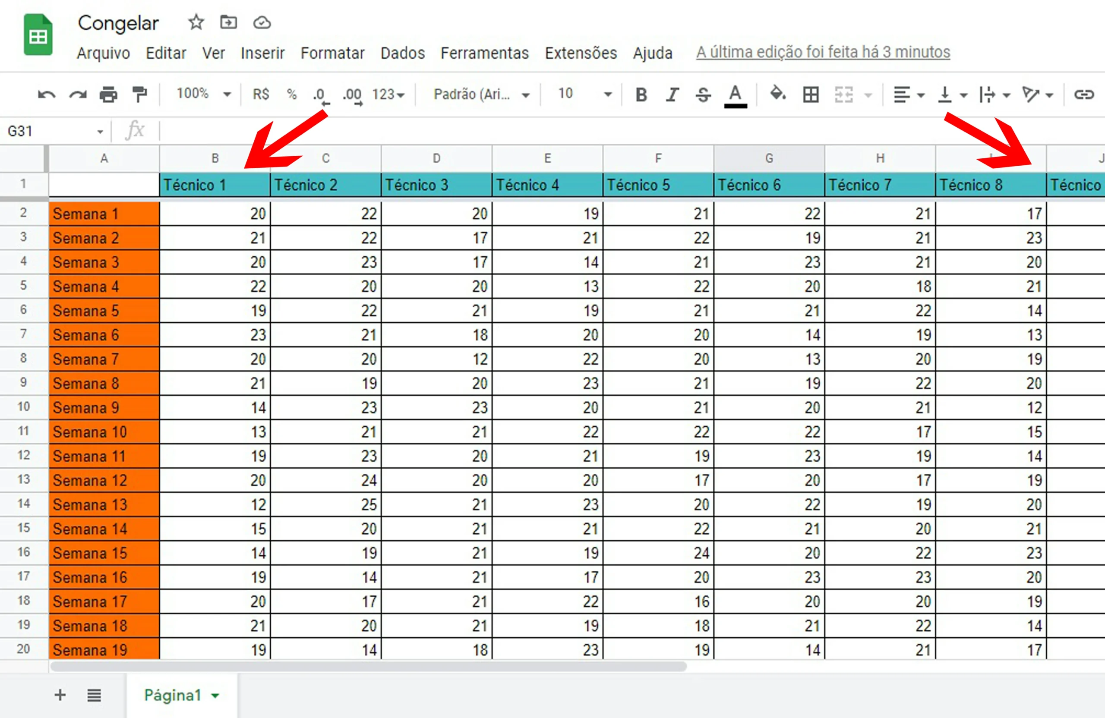Open the Ver menu
This screenshot has height=718, width=1105.
(213, 53)
